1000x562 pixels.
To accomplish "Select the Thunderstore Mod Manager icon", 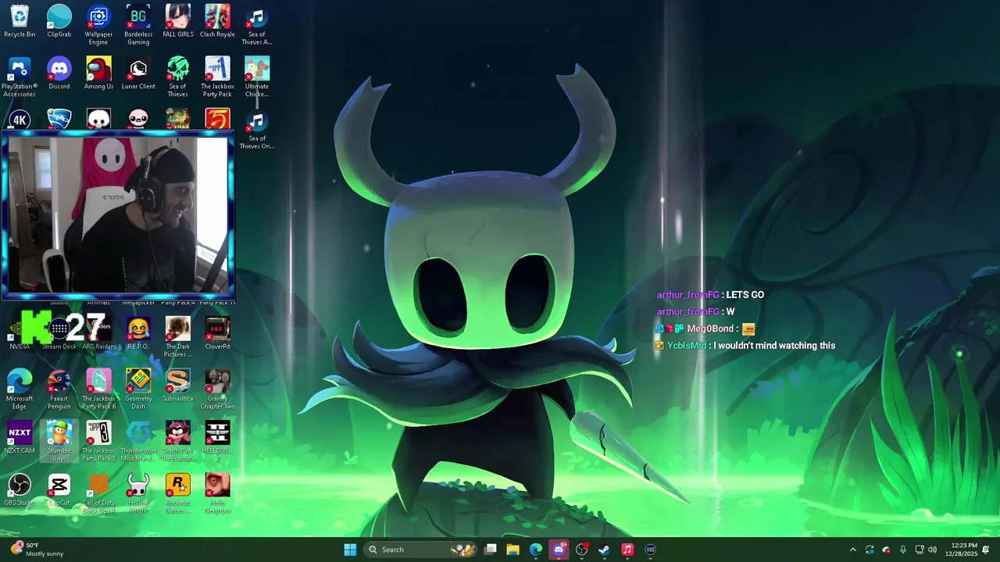I will coord(138,441).
